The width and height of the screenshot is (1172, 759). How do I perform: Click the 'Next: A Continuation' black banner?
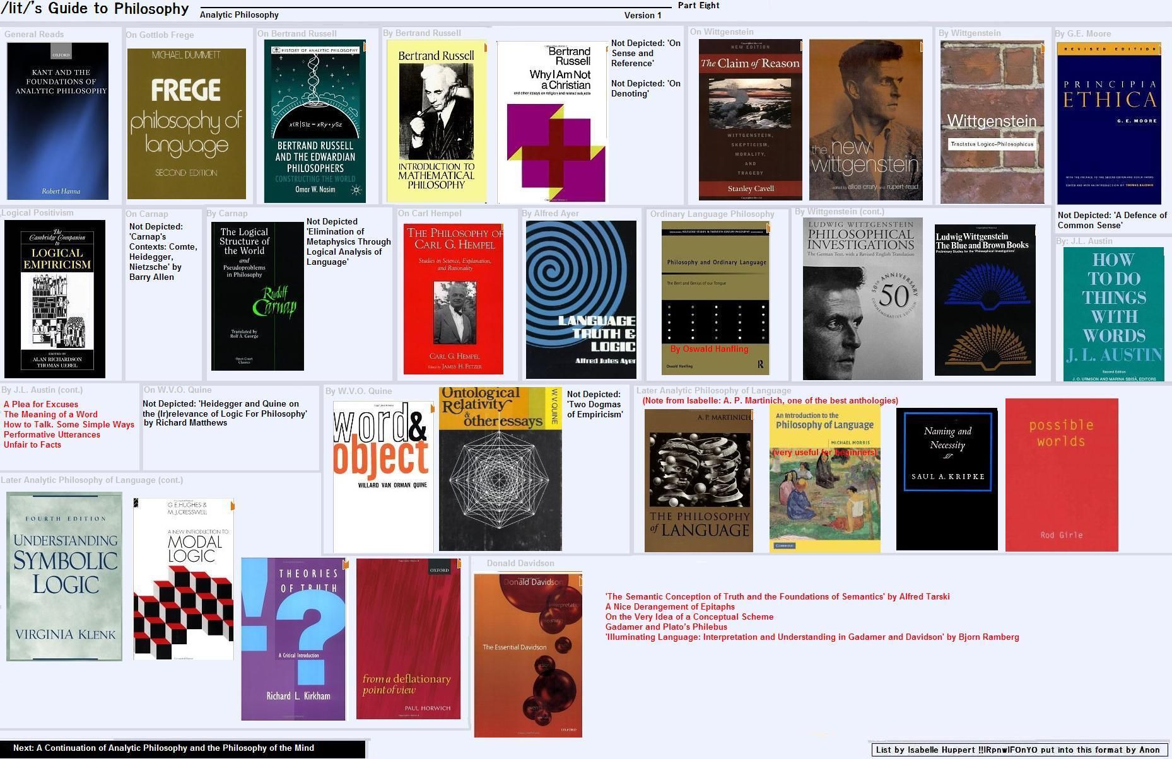[182, 748]
